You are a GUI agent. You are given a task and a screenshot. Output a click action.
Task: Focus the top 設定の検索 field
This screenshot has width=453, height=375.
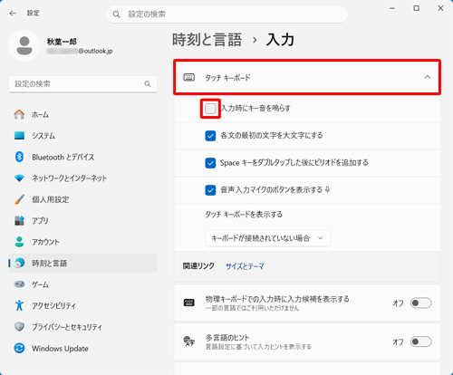coord(226,14)
